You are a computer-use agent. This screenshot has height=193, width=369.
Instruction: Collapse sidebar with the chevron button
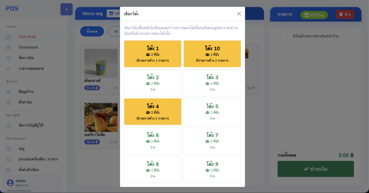click(66, 9)
